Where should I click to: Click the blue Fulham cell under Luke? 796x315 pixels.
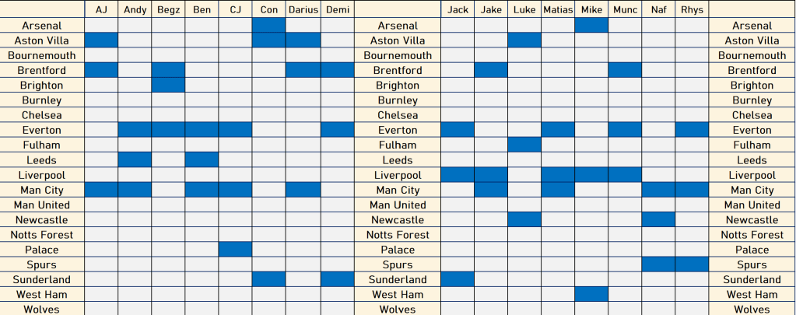pyautogui.click(x=524, y=145)
